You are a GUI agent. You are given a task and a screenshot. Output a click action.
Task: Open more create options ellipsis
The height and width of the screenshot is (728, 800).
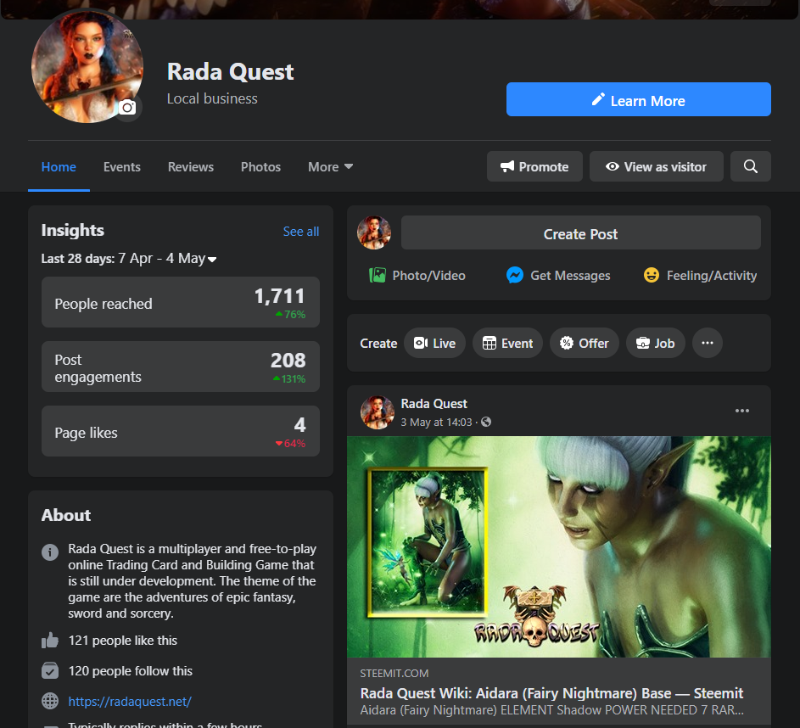click(x=708, y=344)
